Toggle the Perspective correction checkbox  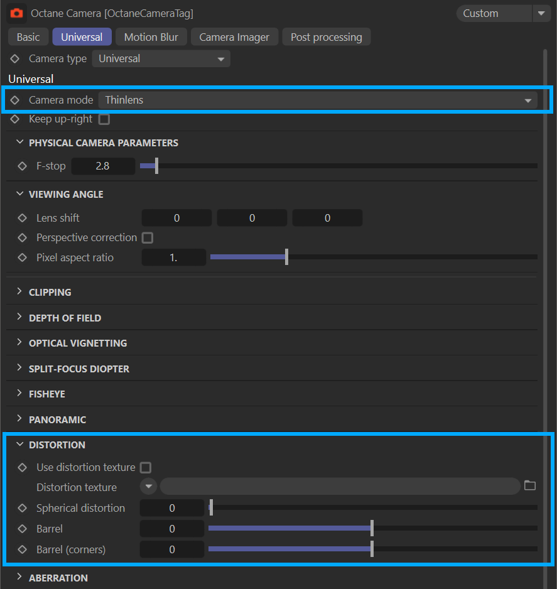click(x=147, y=238)
